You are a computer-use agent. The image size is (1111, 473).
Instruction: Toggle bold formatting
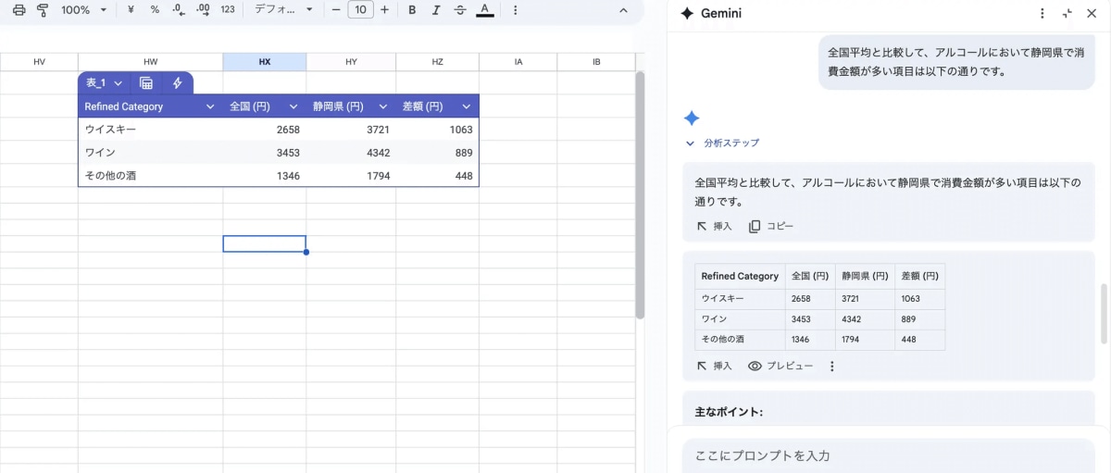(412, 10)
